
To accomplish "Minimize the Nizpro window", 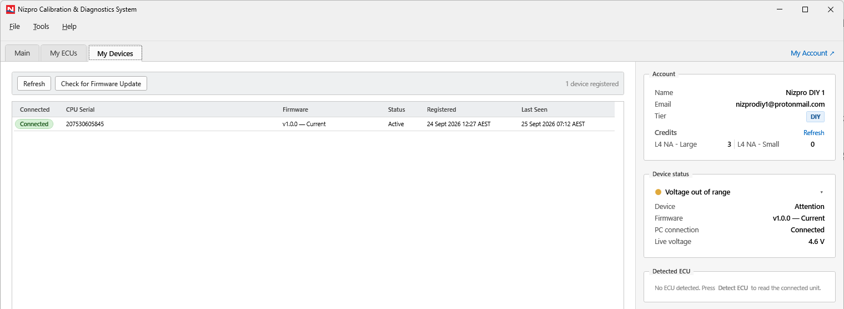I will coord(780,9).
